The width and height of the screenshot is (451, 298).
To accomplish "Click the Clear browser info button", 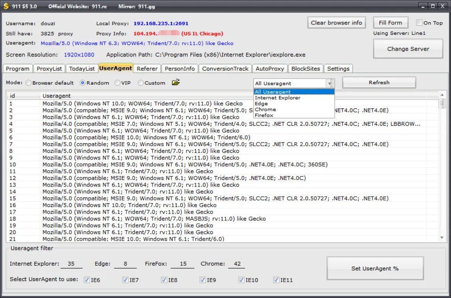I will tap(336, 22).
